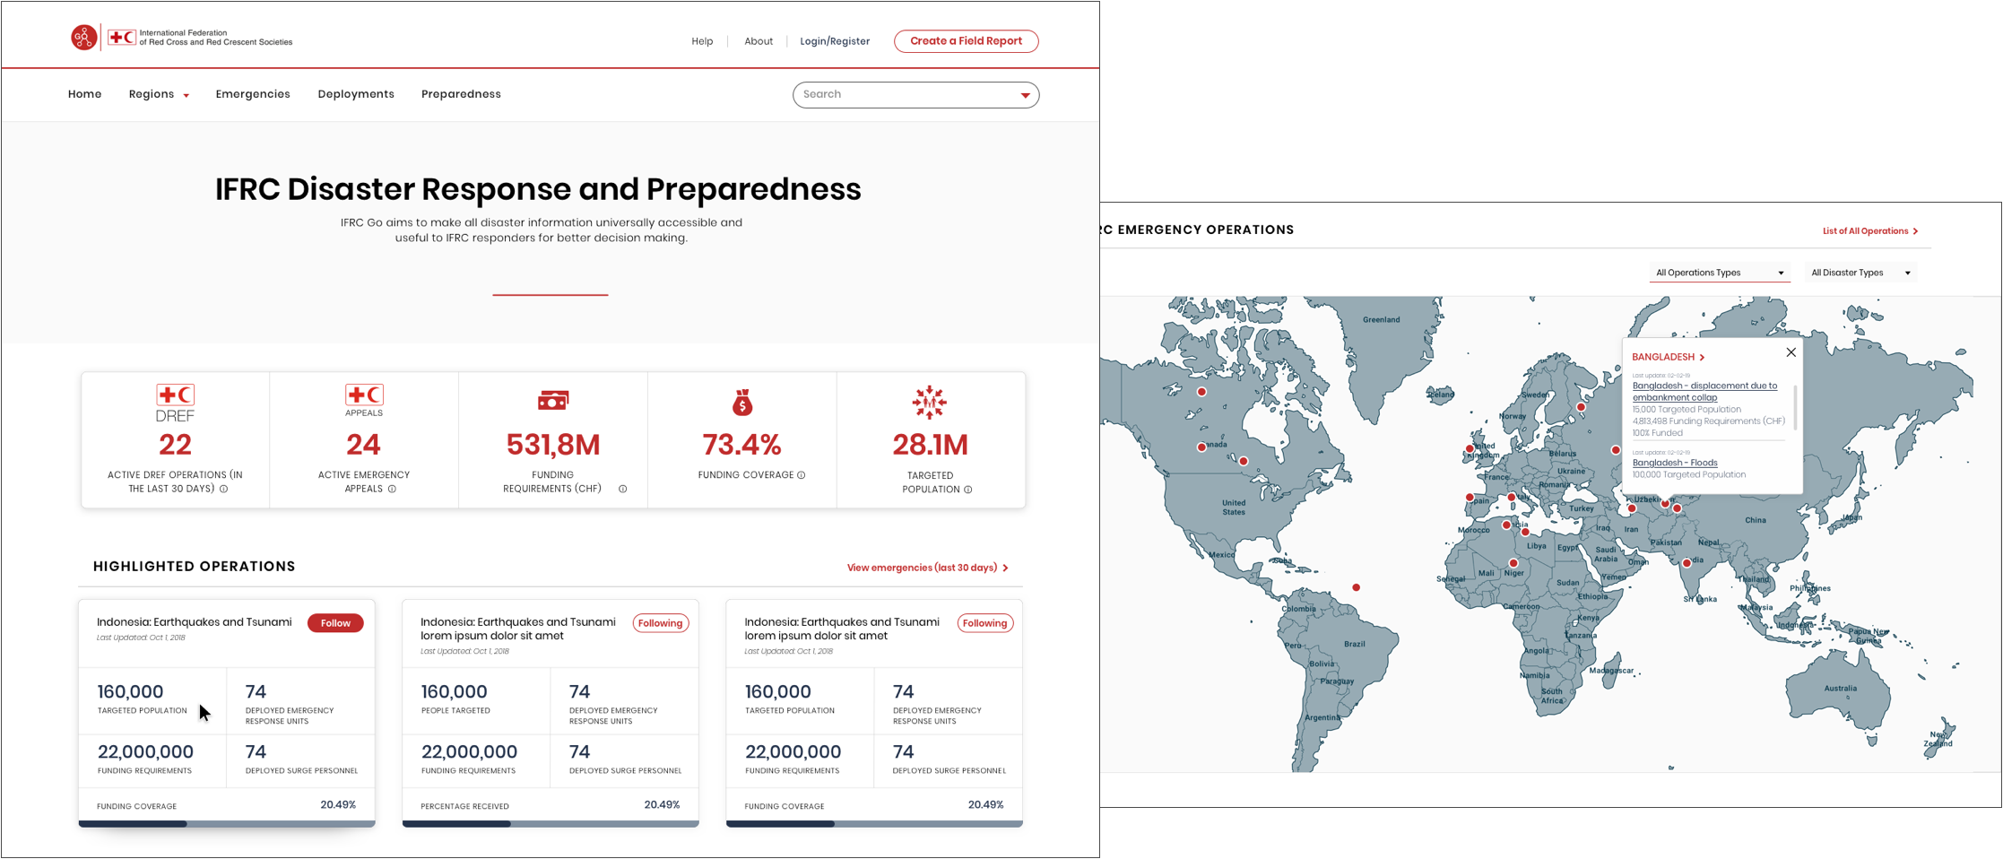Click Create a Field Report button
The image size is (2003, 859).
pos(966,41)
